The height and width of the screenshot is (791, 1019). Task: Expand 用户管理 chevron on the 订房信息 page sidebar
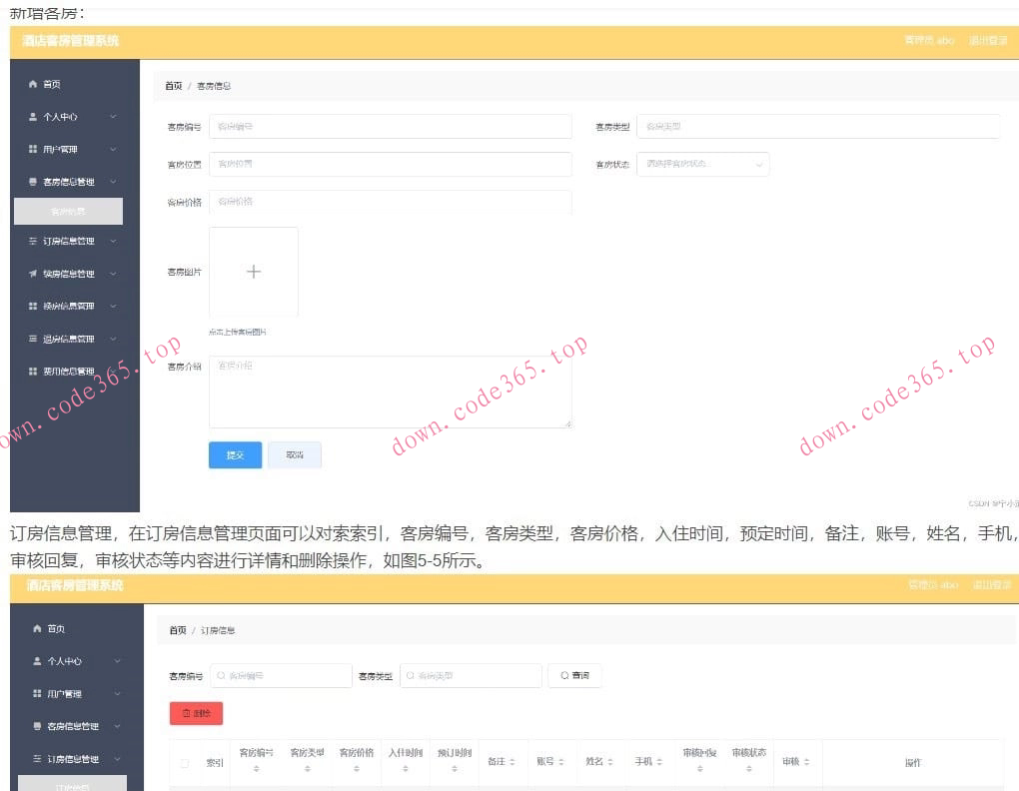(118, 693)
